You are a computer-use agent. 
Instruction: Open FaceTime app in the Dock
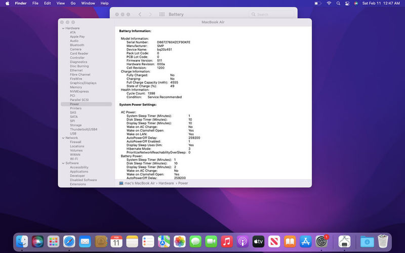click(x=211, y=242)
